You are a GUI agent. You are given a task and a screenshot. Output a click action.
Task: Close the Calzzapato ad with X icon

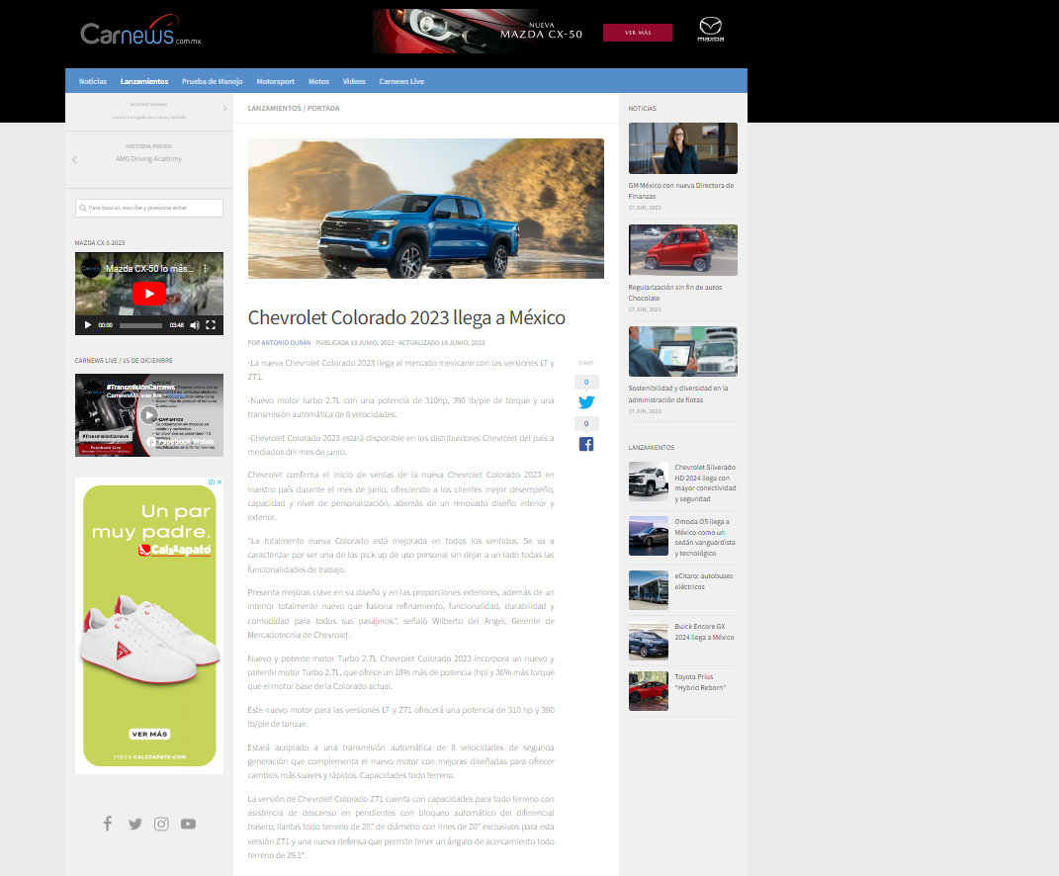219,482
